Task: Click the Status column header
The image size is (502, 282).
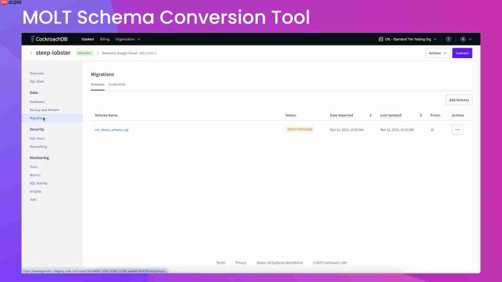Action: click(x=290, y=115)
